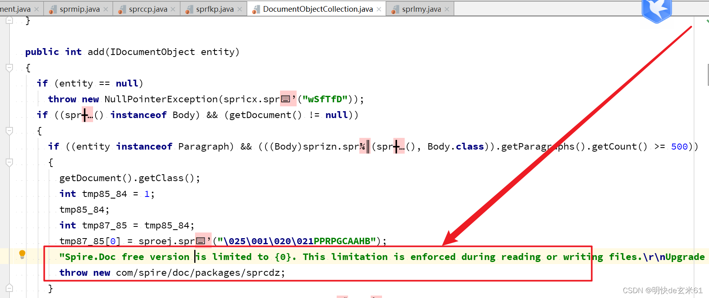The width and height of the screenshot is (709, 298).
Task: Collapse the Paragraph if-block fold marker
Action: coord(9,163)
